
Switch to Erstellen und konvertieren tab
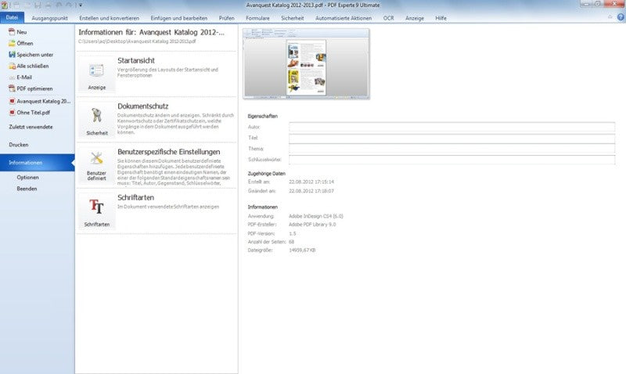point(109,18)
